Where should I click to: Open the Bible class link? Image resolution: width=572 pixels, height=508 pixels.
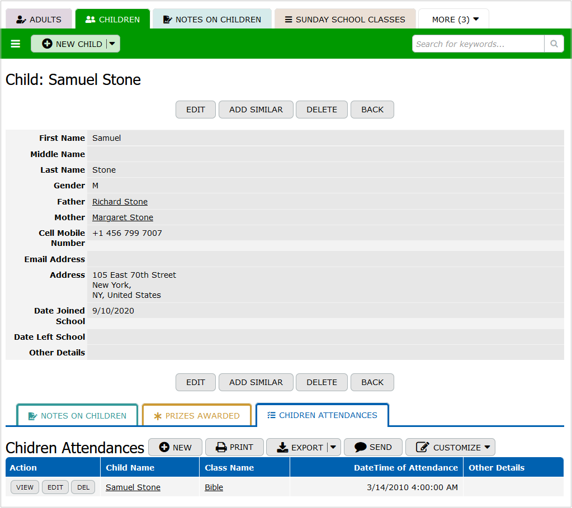pos(214,487)
